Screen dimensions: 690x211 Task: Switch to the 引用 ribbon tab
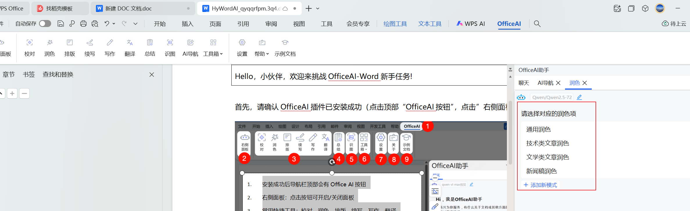(243, 24)
